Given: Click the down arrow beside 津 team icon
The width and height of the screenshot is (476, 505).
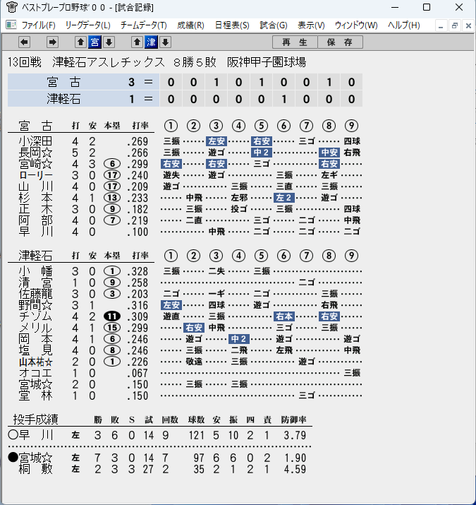Looking at the screenshot, I should click(165, 42).
